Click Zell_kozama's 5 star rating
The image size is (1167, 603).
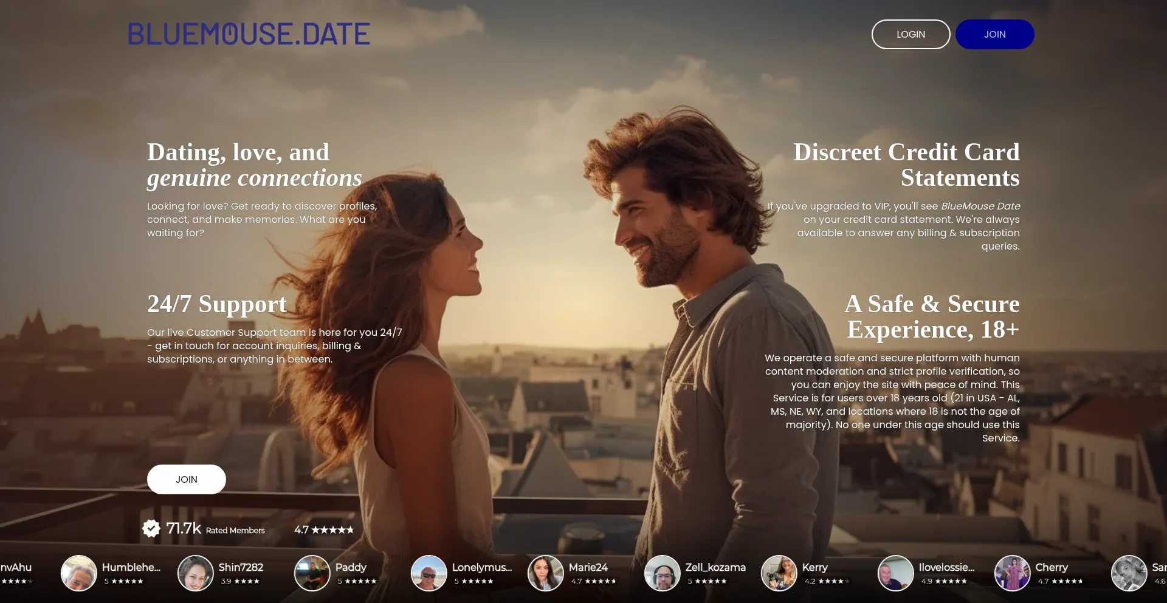coord(707,581)
